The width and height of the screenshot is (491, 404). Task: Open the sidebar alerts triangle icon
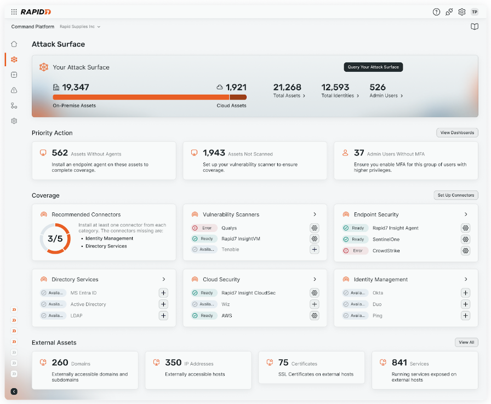14,90
